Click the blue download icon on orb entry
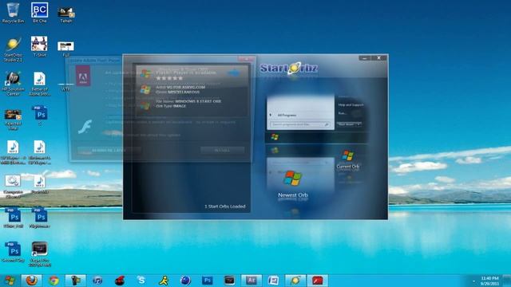 click(x=233, y=73)
